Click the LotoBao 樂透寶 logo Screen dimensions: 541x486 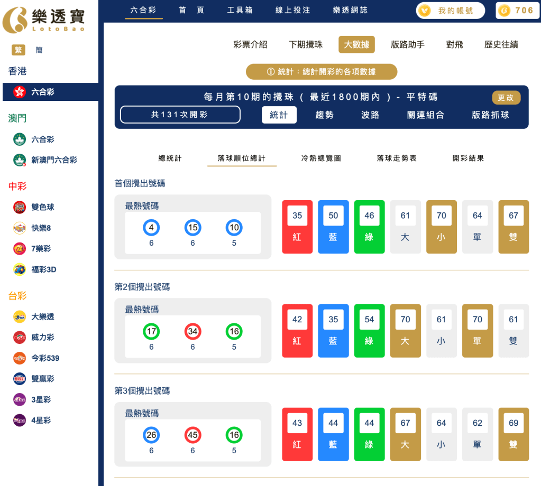46,18
